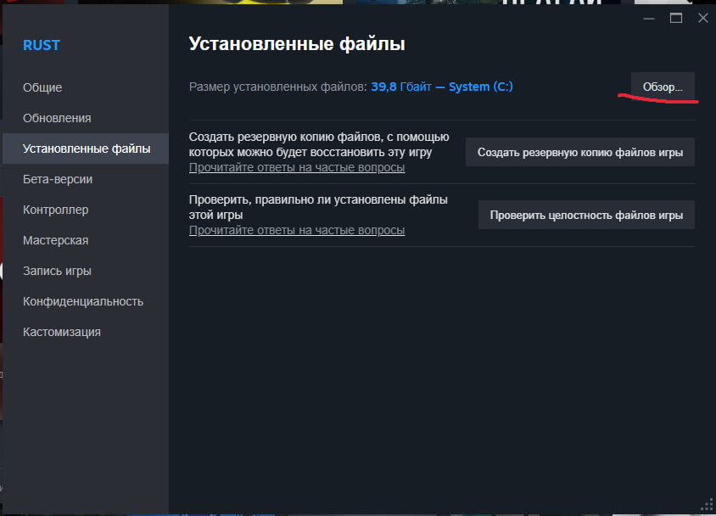Open the FAQ link under backup description

pyautogui.click(x=297, y=167)
